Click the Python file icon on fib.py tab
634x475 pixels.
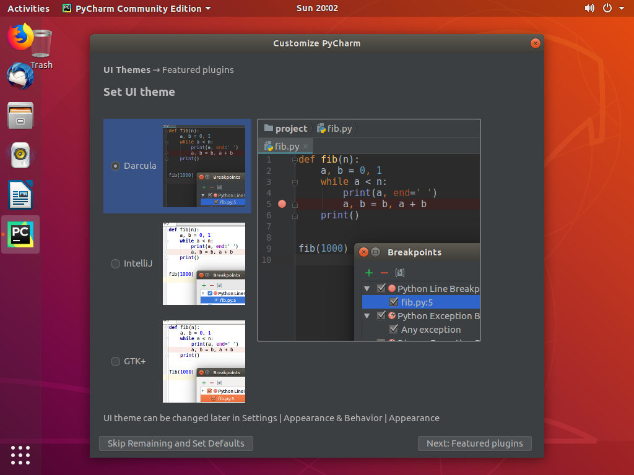coord(268,146)
